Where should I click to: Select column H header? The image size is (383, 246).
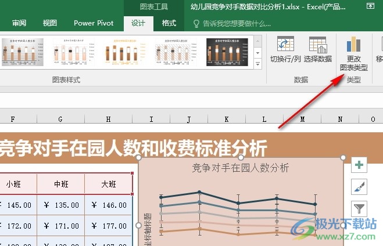coord(108,119)
